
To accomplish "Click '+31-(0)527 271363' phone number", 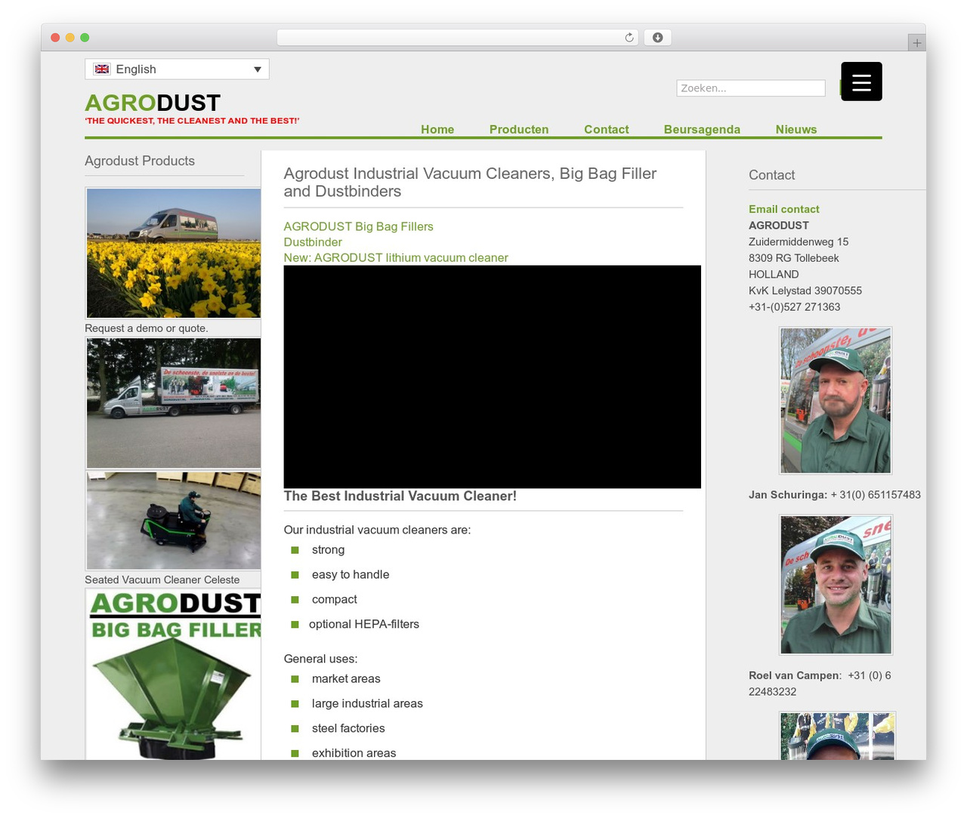I will pos(795,307).
